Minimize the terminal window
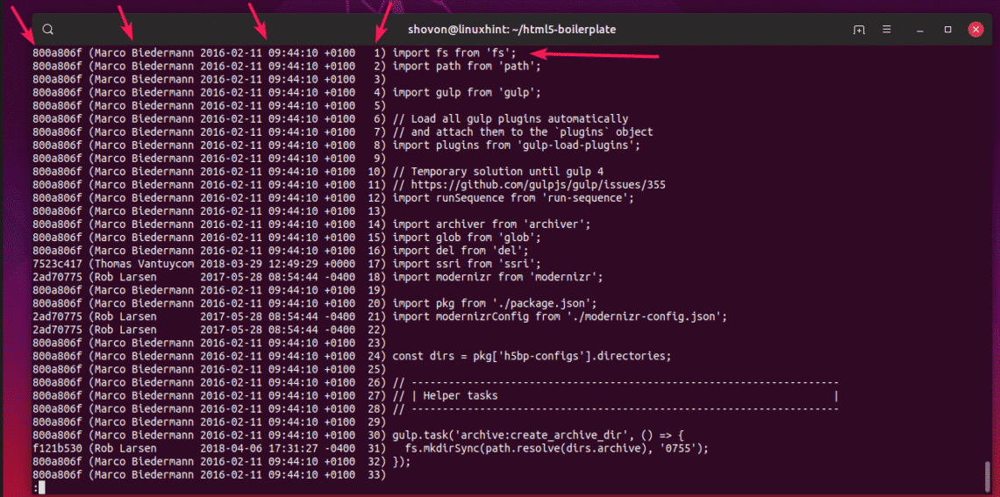The height and width of the screenshot is (497, 1000). [x=919, y=29]
